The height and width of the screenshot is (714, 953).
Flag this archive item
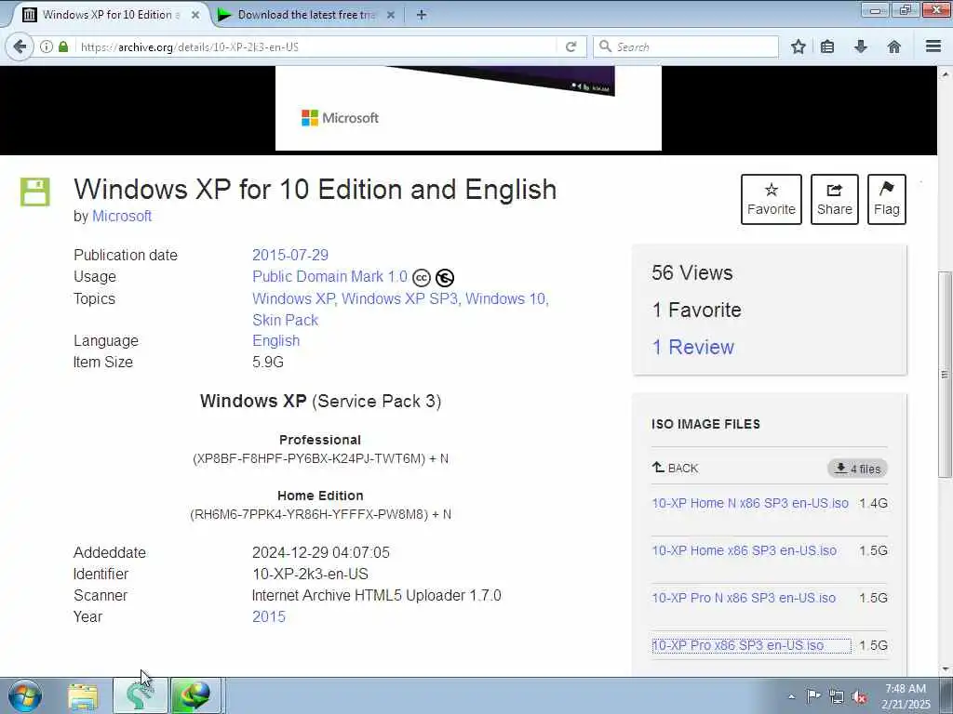[887, 199]
